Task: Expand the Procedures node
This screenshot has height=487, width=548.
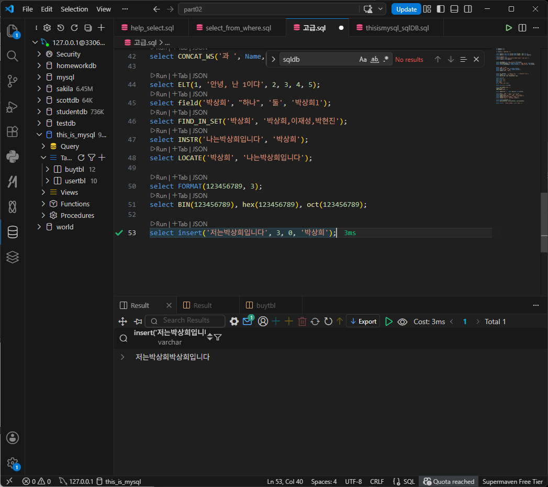Action: [43, 215]
